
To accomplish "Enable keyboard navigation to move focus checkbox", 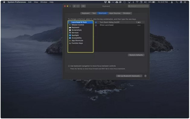I will 69,66.
